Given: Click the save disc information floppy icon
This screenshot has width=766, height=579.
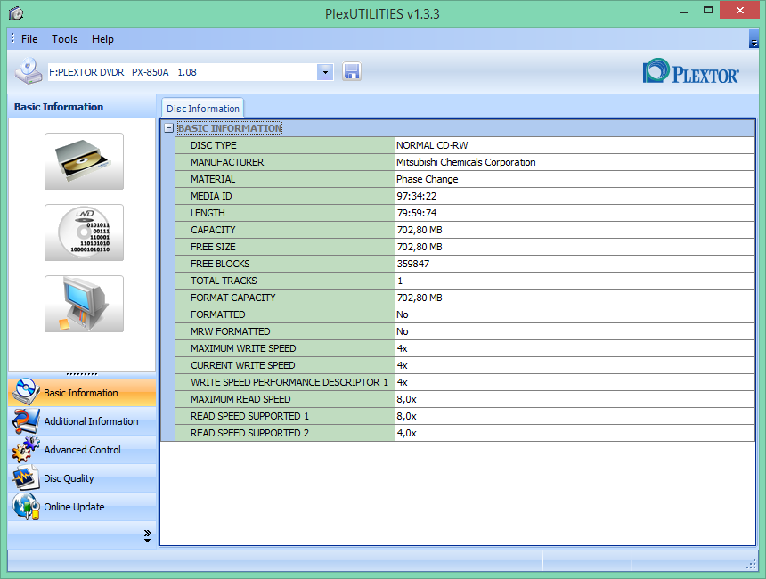Looking at the screenshot, I should tap(351, 72).
